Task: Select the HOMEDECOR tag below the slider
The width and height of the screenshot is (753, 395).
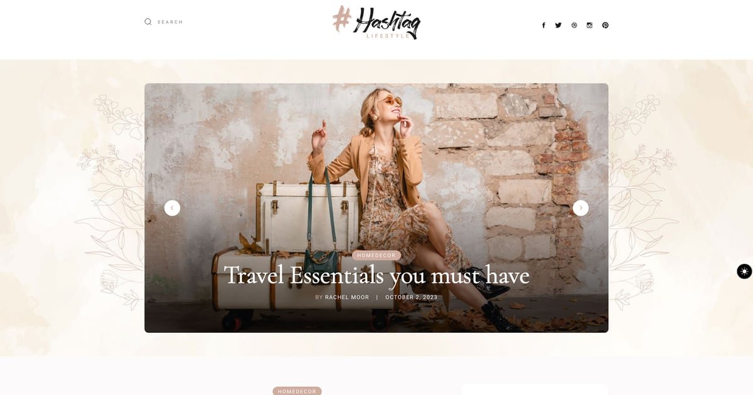Action: click(297, 391)
